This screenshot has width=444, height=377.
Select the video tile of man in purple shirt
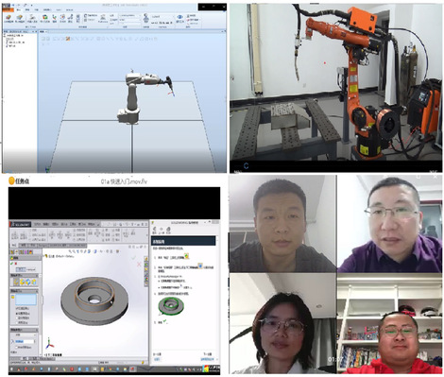(389, 224)
